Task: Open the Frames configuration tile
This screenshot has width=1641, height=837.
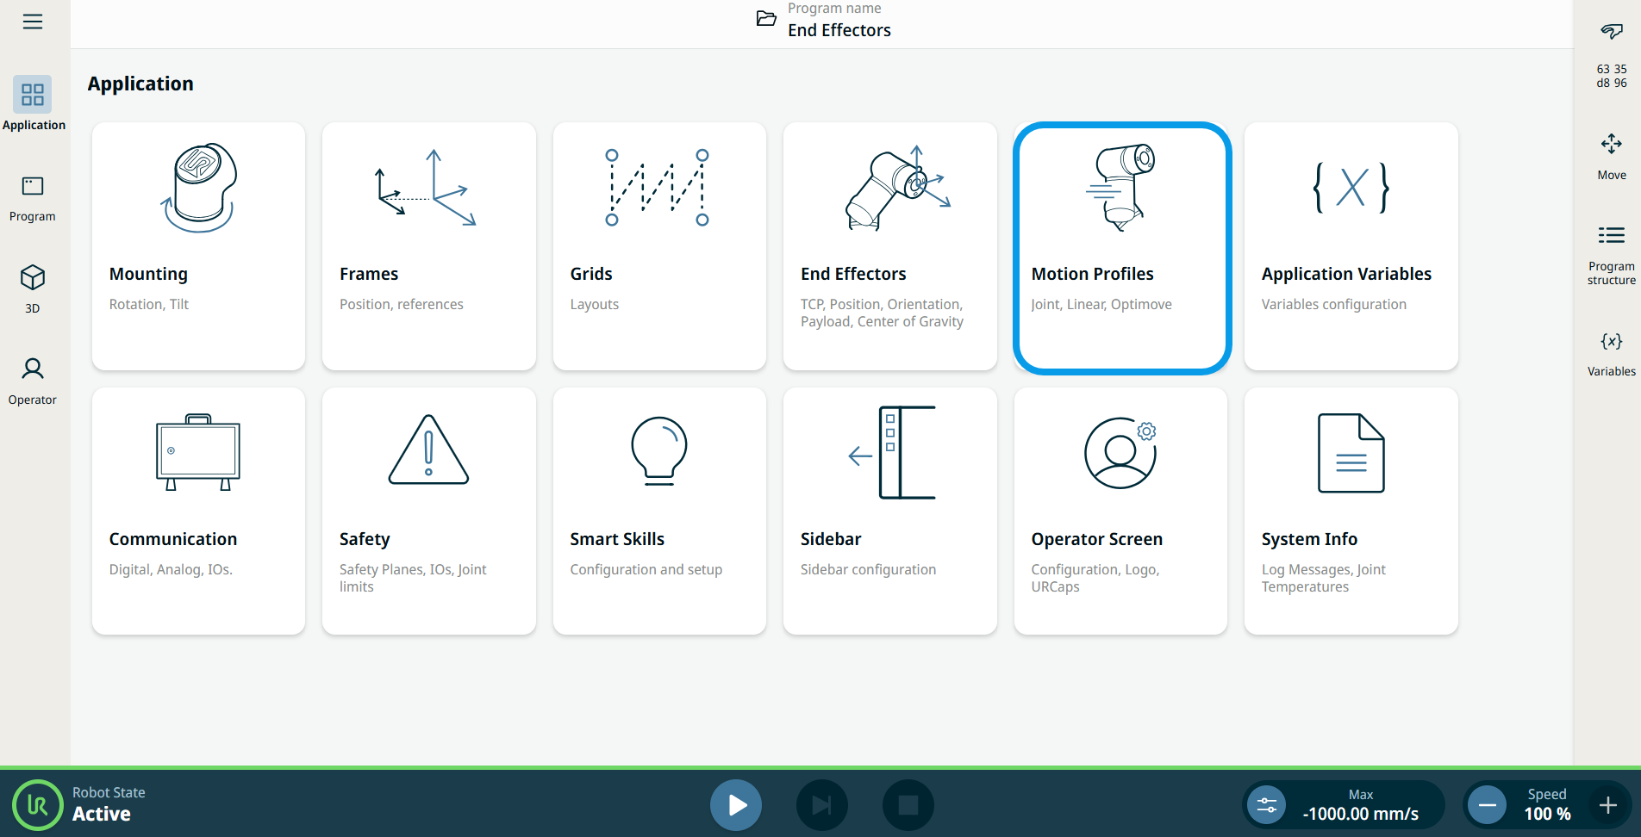Action: click(x=428, y=246)
